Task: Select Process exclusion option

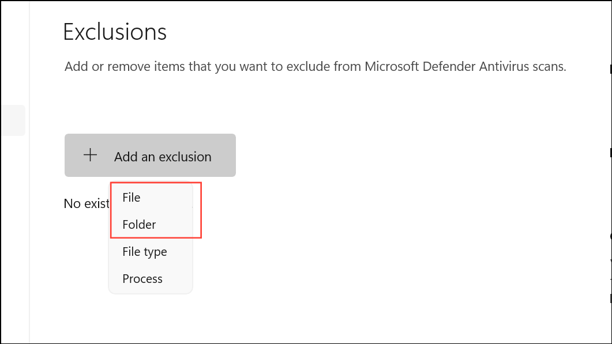Action: coord(142,279)
